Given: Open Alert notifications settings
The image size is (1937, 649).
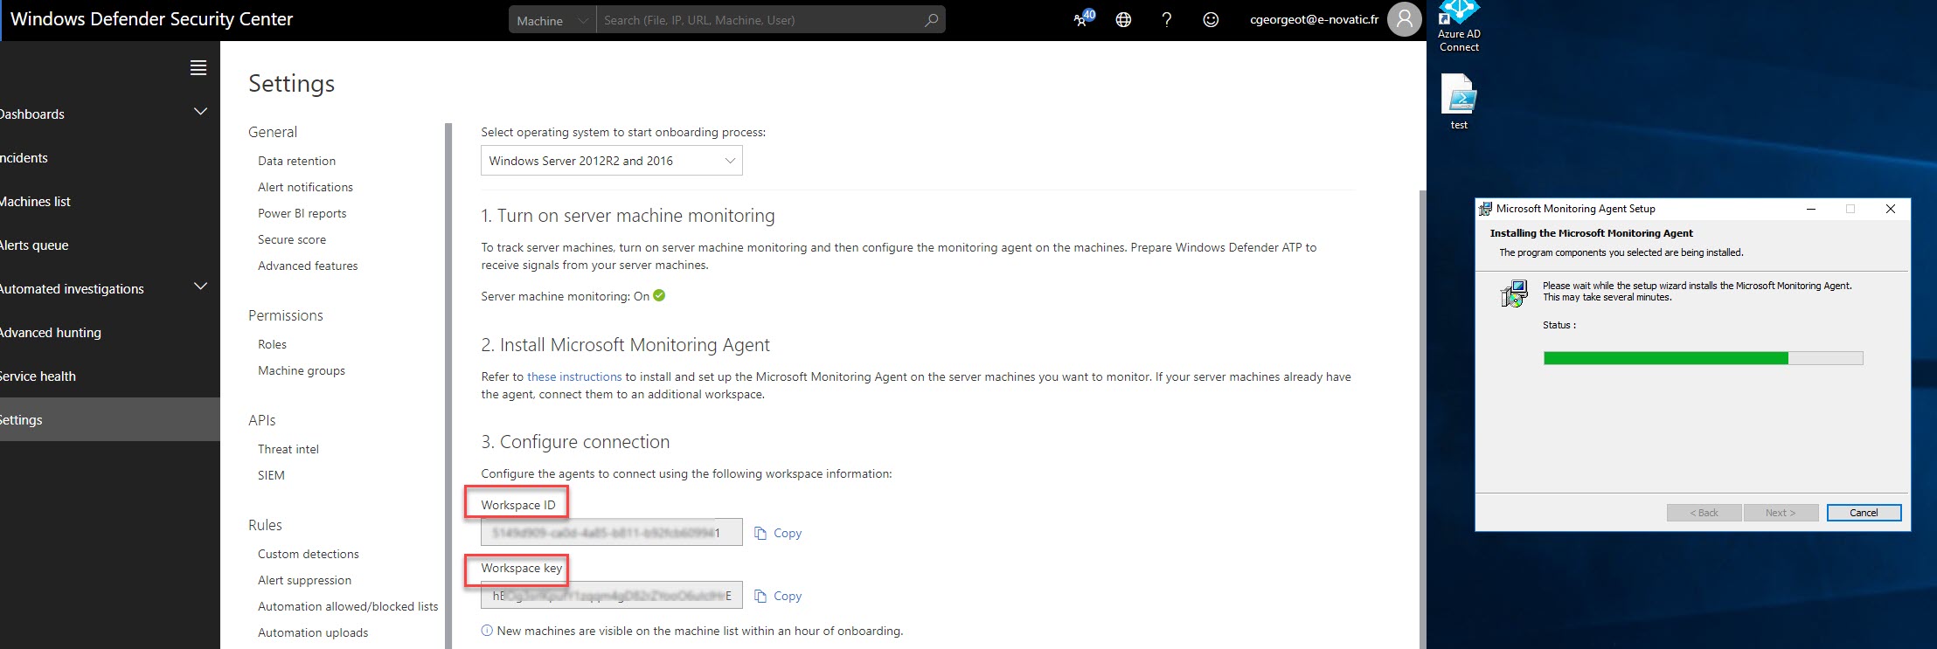Looking at the screenshot, I should point(305,187).
